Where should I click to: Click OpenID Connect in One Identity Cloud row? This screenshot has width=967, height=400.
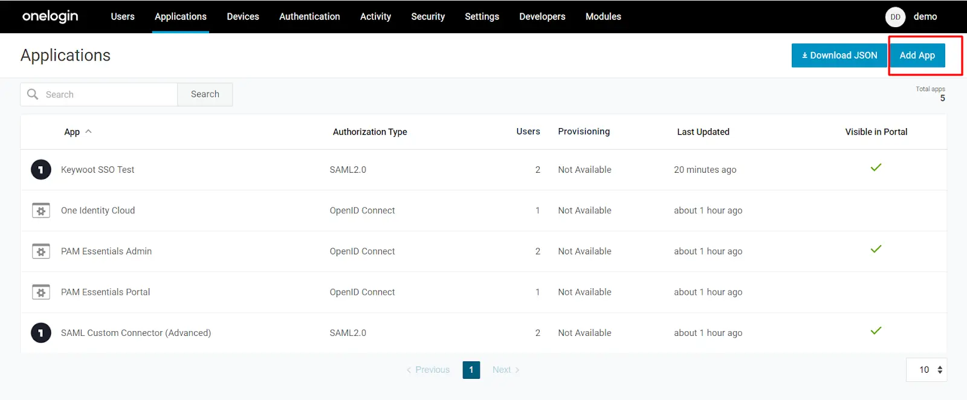coord(362,210)
